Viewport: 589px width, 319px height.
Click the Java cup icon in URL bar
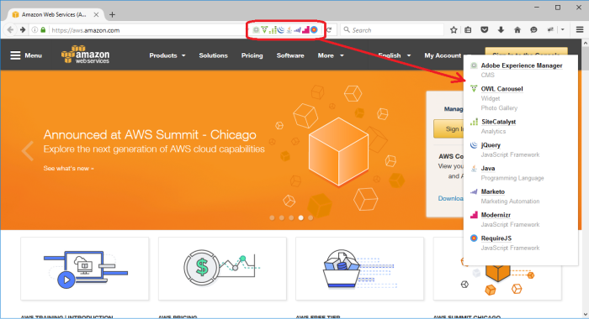click(289, 29)
